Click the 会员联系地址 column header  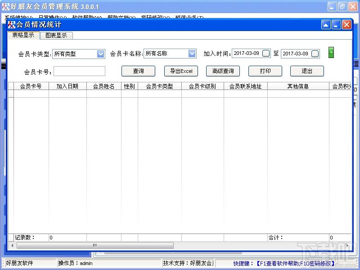245,86
